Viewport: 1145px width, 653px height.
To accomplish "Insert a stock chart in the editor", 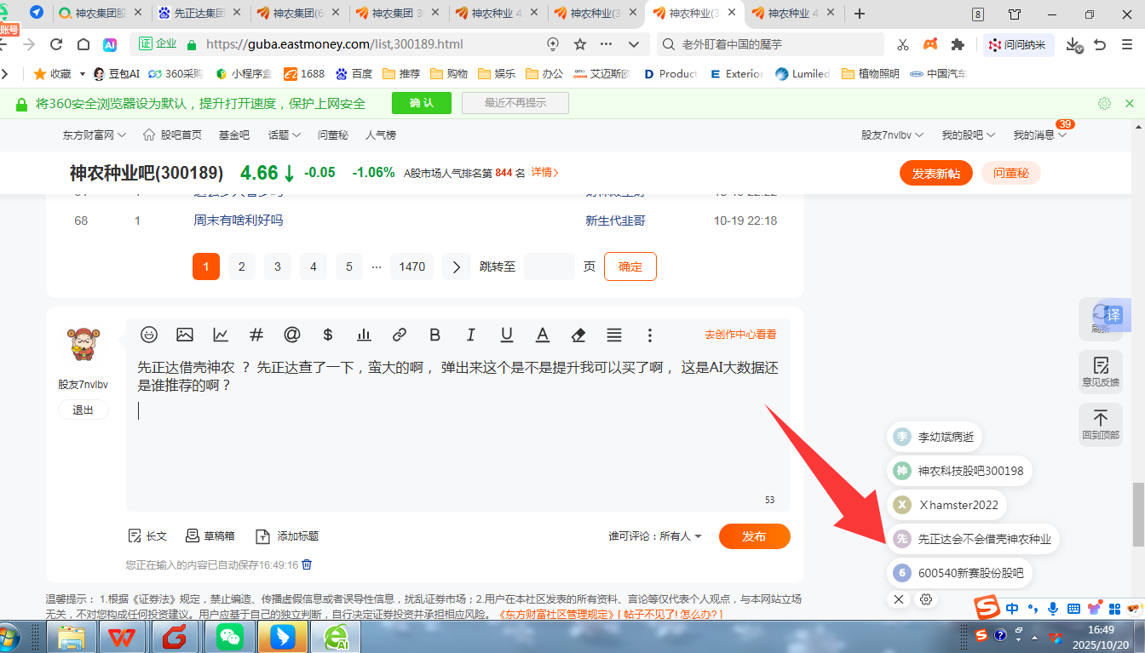I will point(221,335).
